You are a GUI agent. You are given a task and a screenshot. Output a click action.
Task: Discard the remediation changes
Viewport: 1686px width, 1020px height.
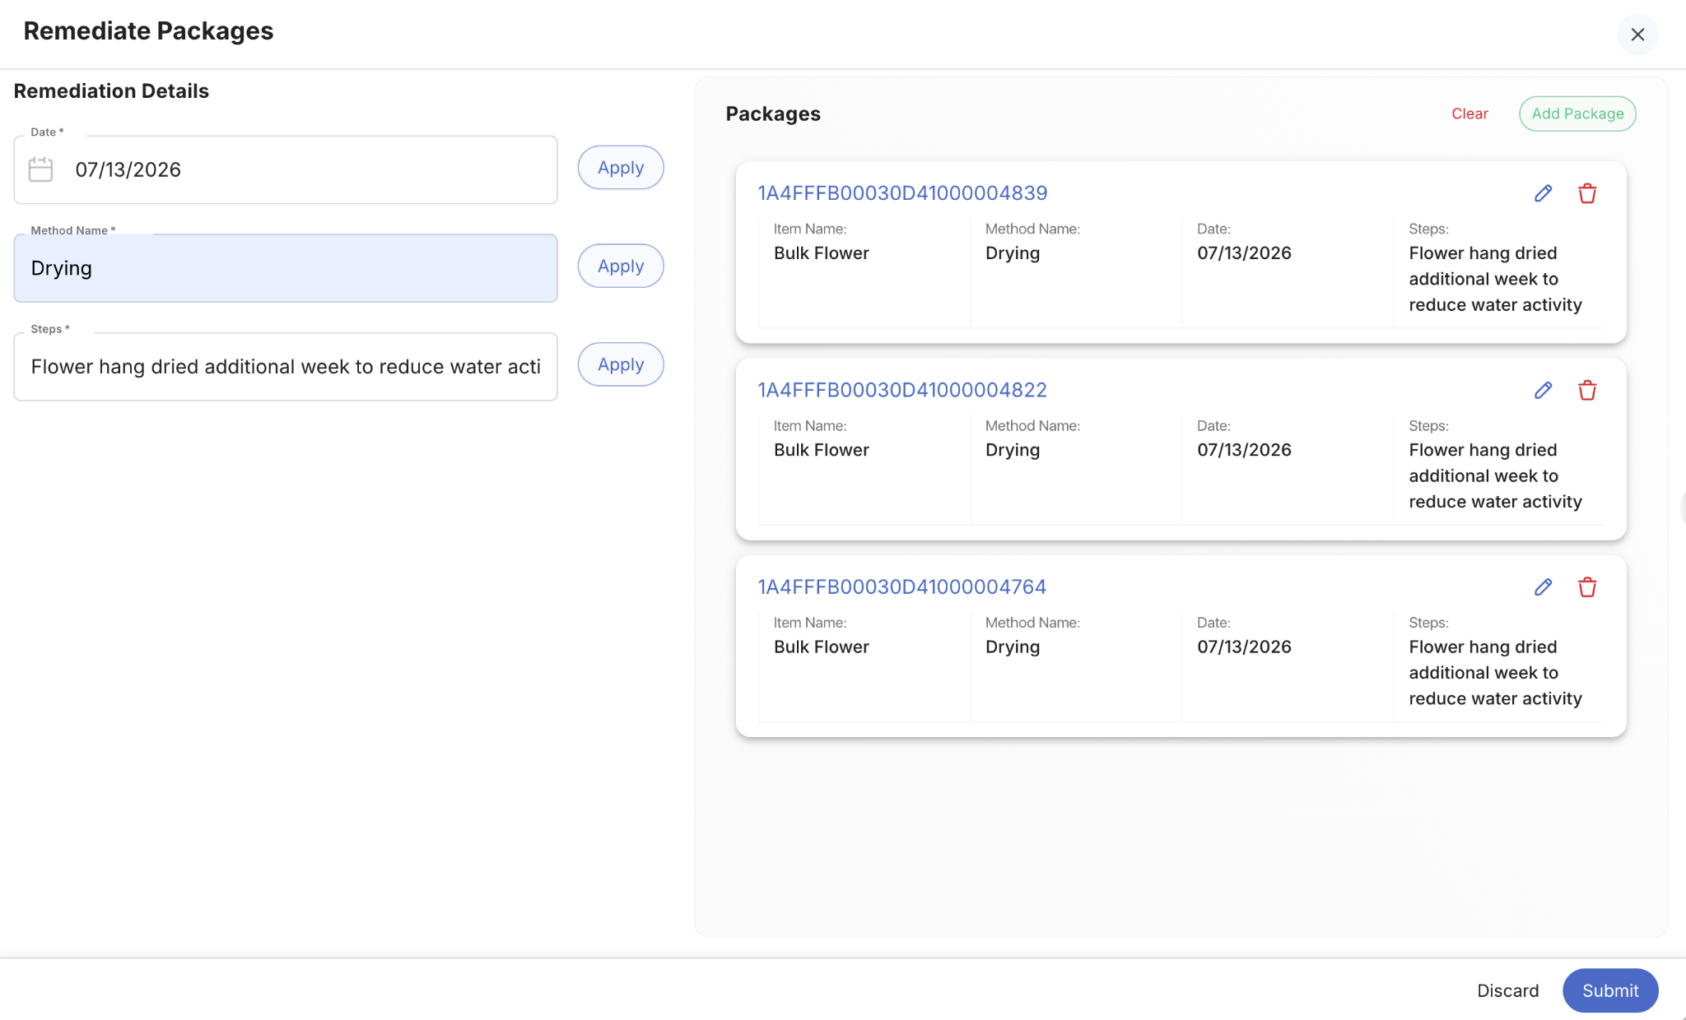tap(1507, 990)
